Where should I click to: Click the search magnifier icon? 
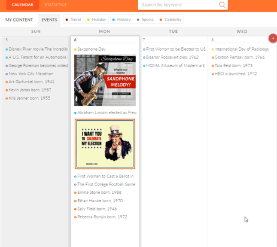coord(222,5)
